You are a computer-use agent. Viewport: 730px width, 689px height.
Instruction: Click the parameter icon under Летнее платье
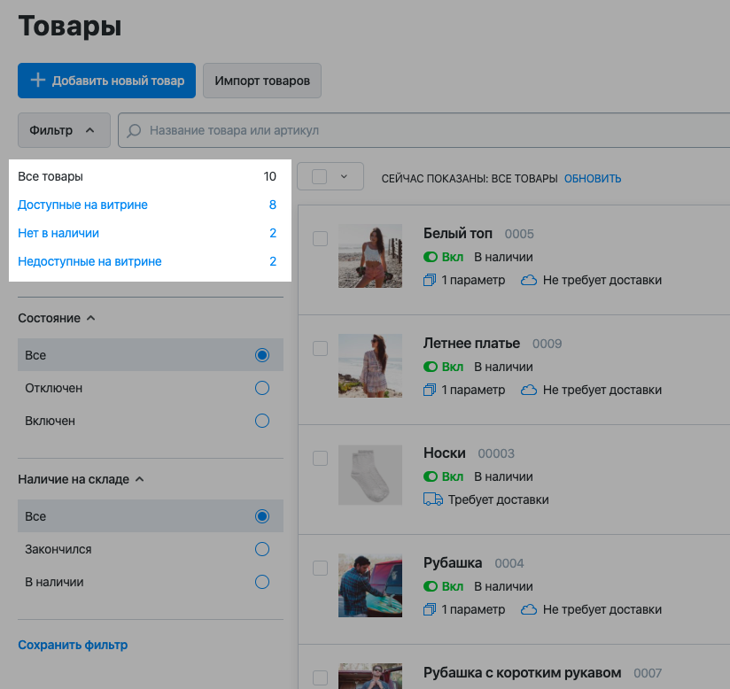coord(430,391)
